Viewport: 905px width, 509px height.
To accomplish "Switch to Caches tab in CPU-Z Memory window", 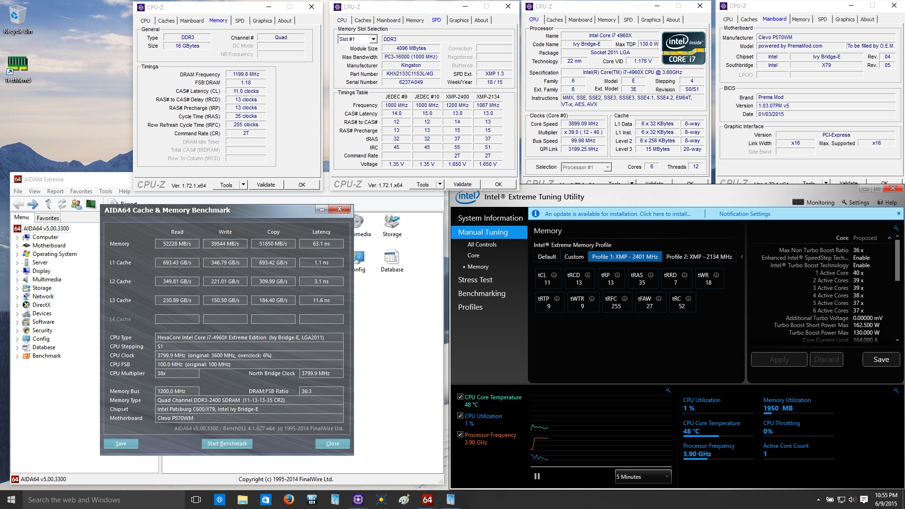I will tap(166, 21).
